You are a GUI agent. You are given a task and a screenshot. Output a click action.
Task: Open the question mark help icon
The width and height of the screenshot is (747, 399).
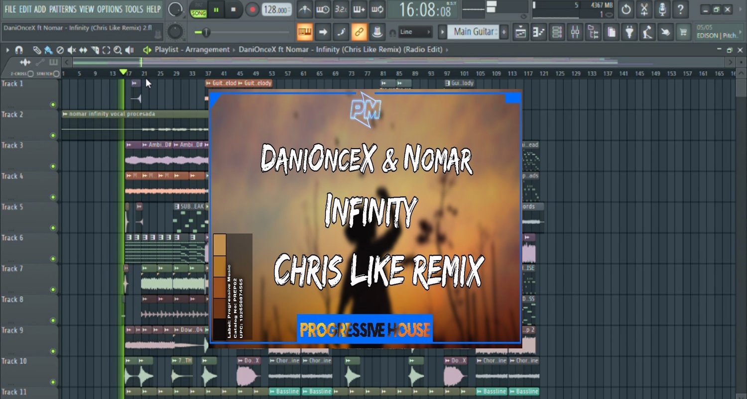tap(680, 9)
